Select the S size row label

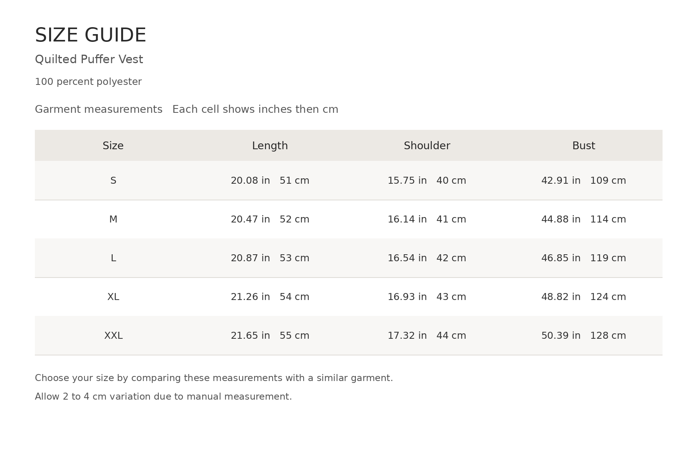113,181
